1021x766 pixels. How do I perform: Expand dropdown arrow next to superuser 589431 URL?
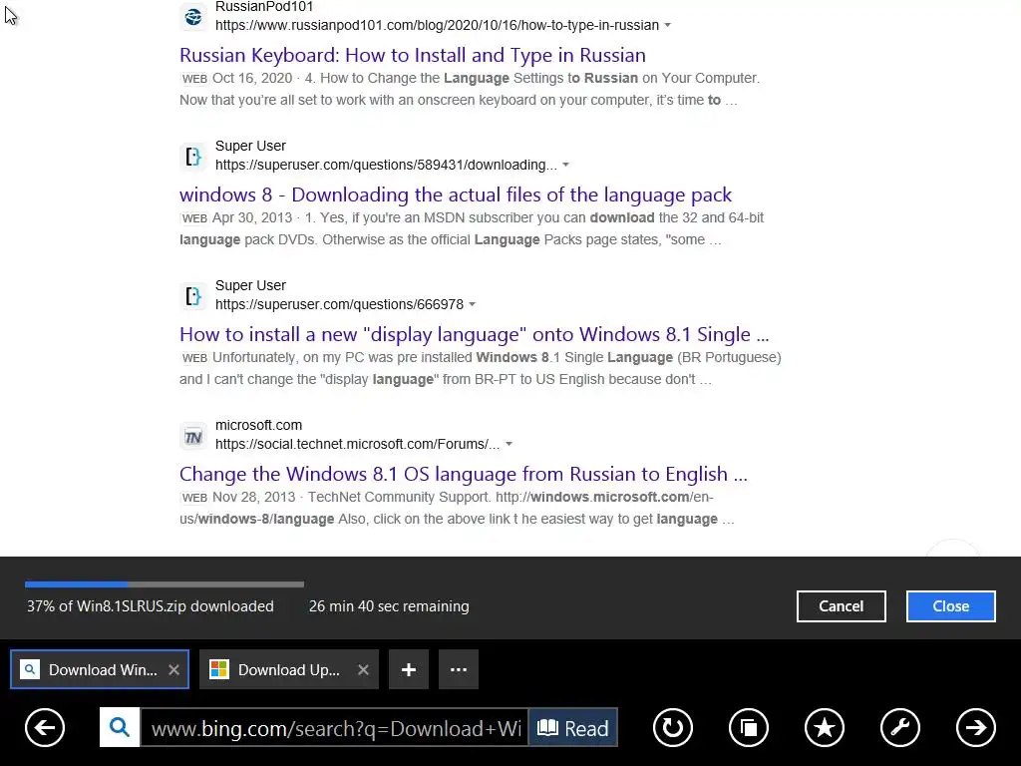coord(566,165)
